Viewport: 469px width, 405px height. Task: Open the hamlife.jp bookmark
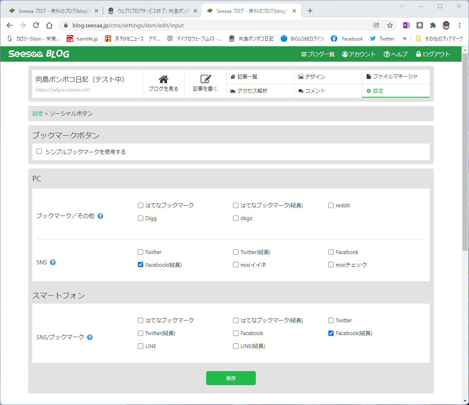click(x=82, y=38)
